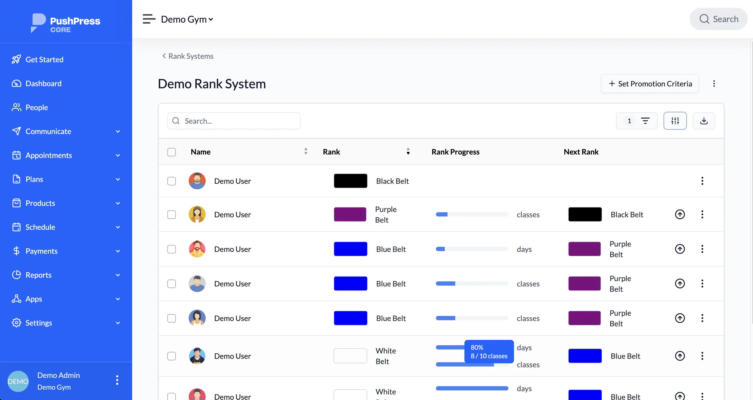Image resolution: width=753 pixels, height=400 pixels.
Task: Click the hamburger menu beside Demo Gym
Action: click(148, 19)
